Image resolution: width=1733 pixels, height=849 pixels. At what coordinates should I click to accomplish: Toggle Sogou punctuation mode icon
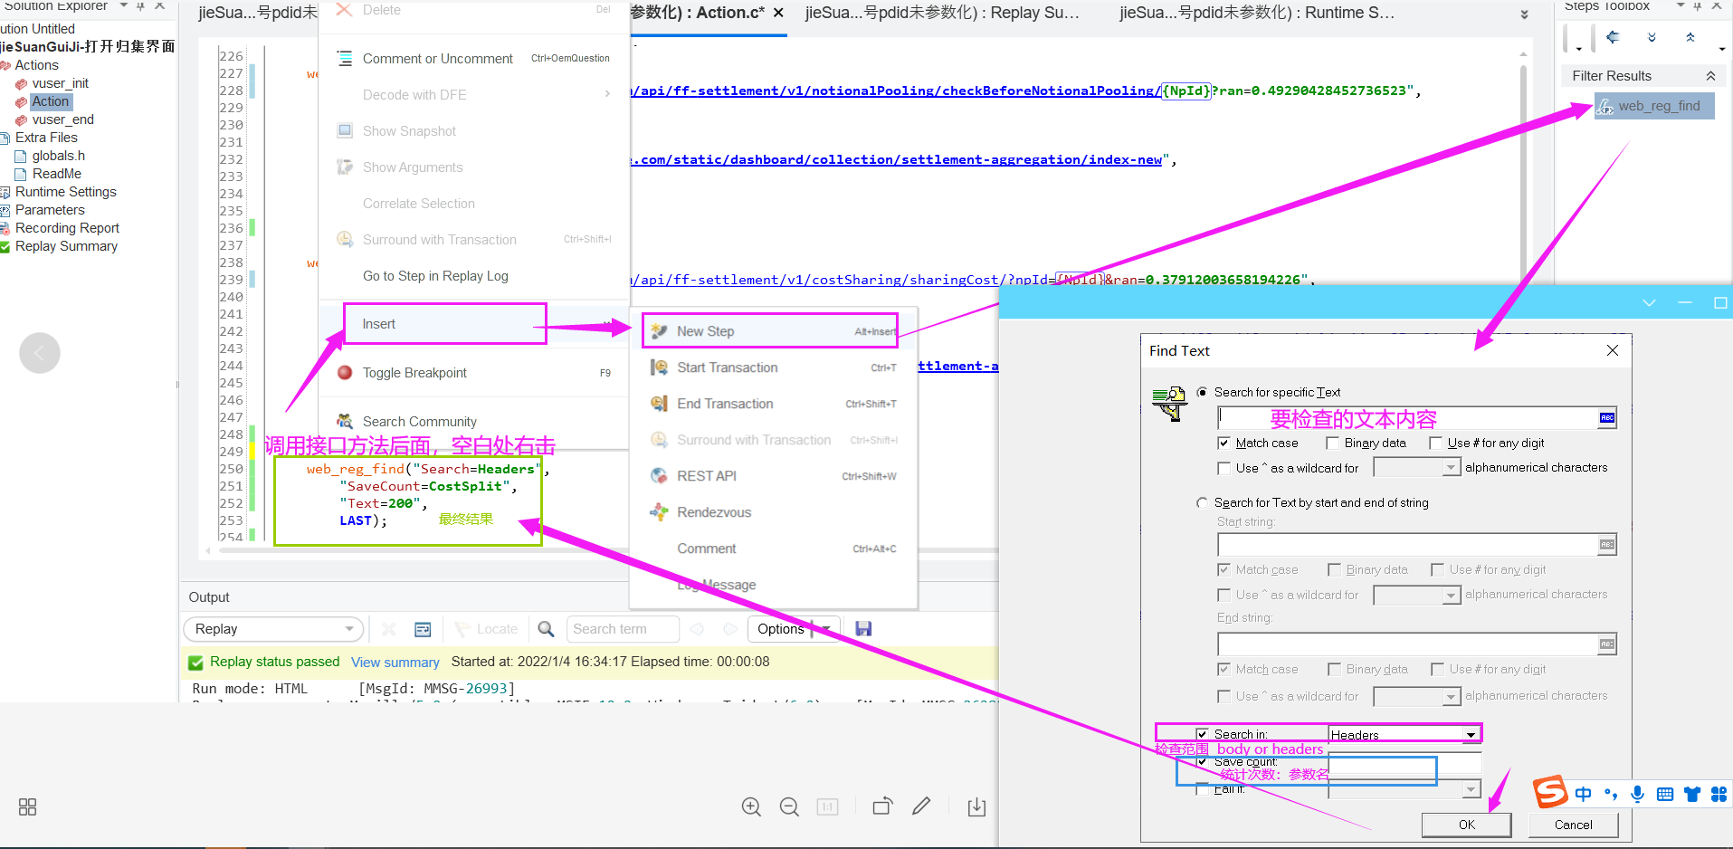(x=1611, y=795)
